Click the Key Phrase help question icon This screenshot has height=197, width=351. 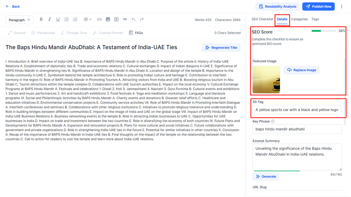pyautogui.click(x=273, y=121)
